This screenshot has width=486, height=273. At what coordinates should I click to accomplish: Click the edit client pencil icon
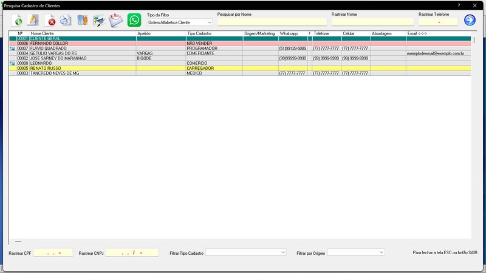click(33, 21)
